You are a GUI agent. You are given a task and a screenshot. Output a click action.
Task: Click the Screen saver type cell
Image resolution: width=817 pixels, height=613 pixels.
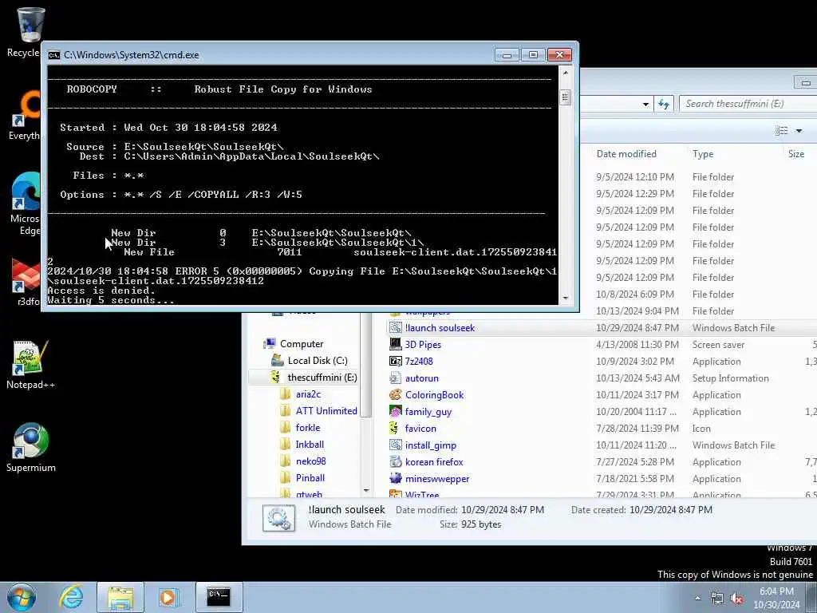pyautogui.click(x=718, y=345)
